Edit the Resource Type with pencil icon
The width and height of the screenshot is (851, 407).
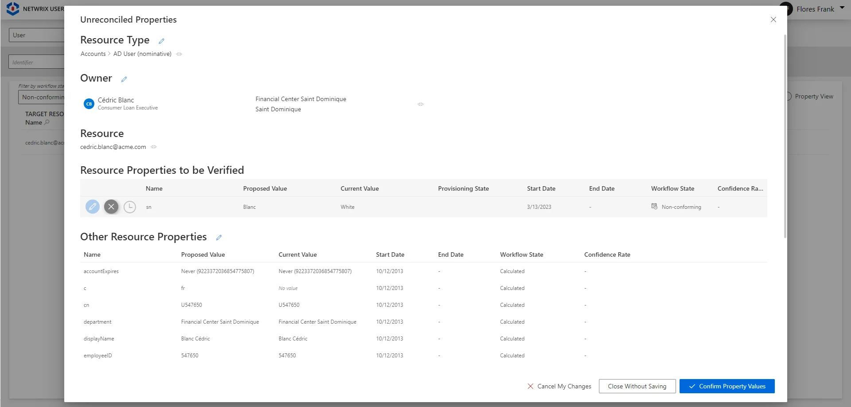161,41
